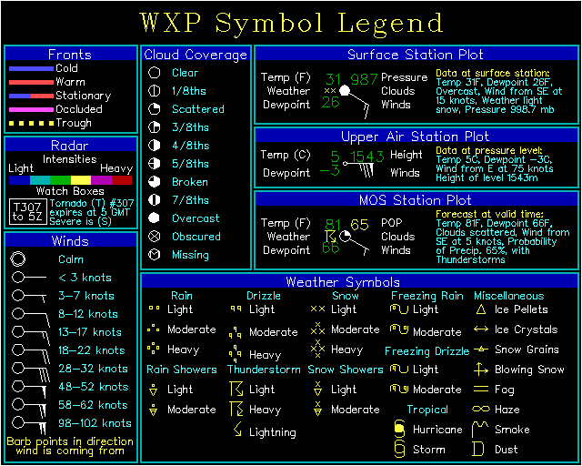Click the Blowing Snow symbol
The height and width of the screenshot is (466, 582).
(x=481, y=370)
